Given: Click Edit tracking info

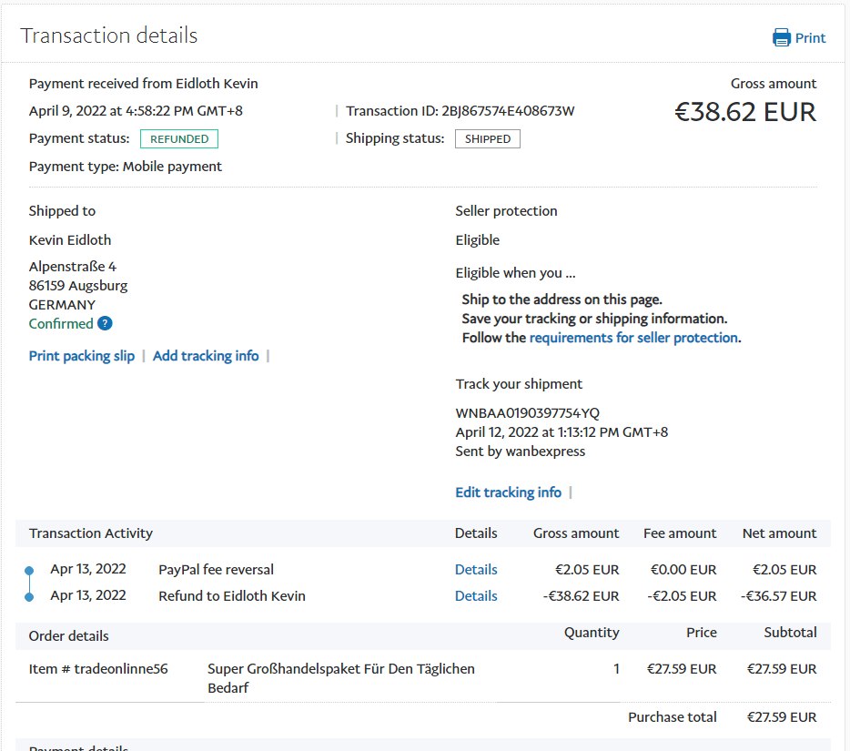Looking at the screenshot, I should click(508, 492).
